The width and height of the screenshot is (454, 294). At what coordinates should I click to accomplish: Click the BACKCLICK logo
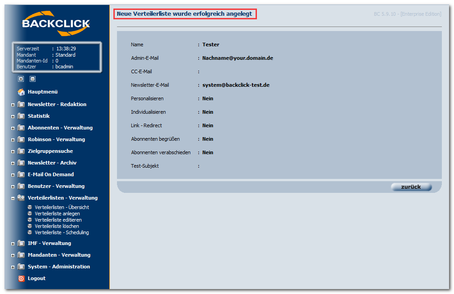click(x=56, y=23)
